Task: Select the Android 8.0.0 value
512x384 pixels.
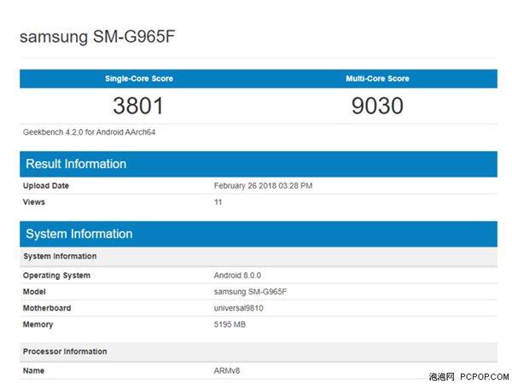Action: [237, 276]
